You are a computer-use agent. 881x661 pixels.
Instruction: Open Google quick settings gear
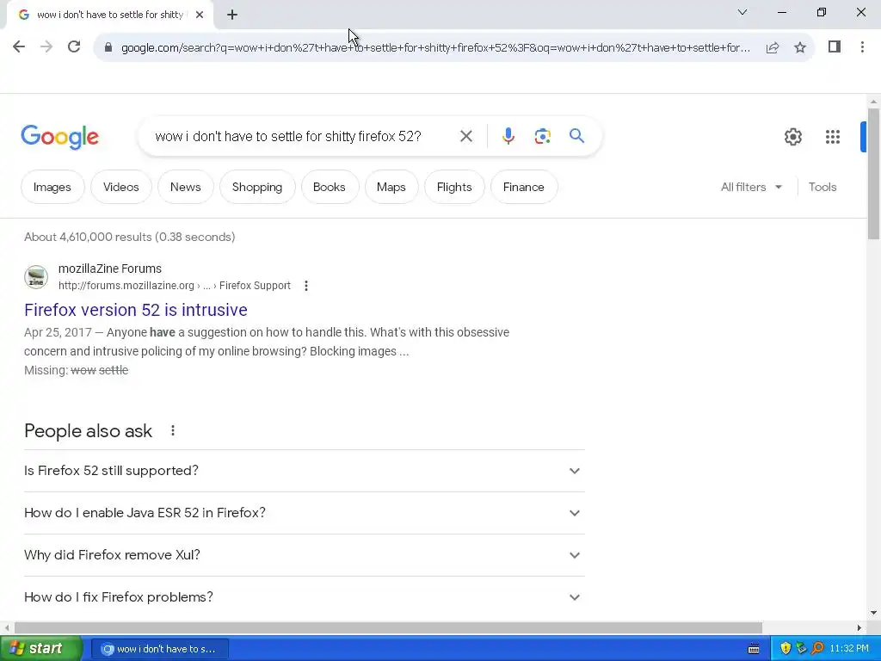point(792,137)
